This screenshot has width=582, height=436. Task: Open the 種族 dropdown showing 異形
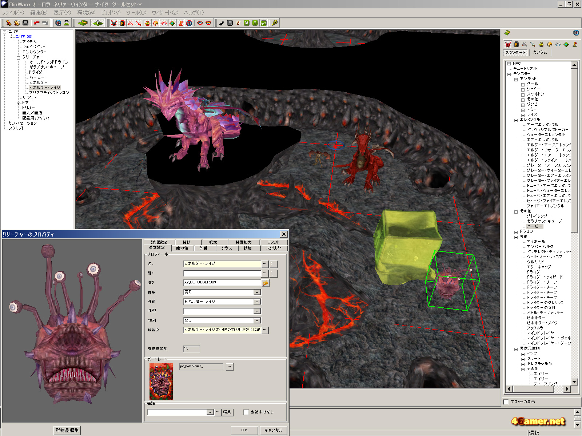pos(257,292)
